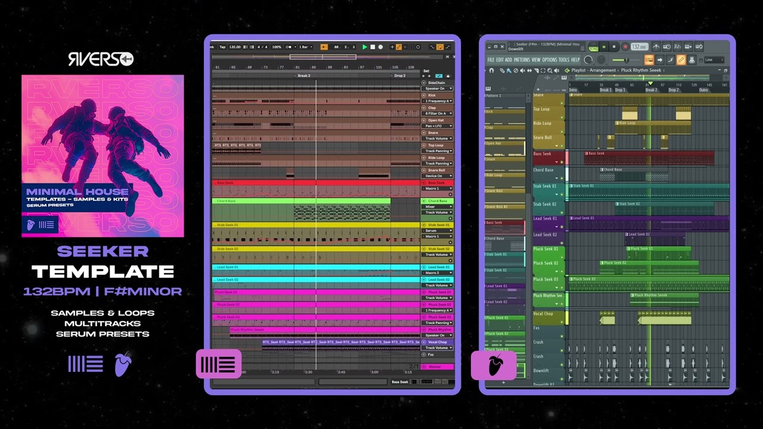The height and width of the screenshot is (429, 763).
Task: Toggle FL playlist magnet snap icon
Action: (x=491, y=70)
